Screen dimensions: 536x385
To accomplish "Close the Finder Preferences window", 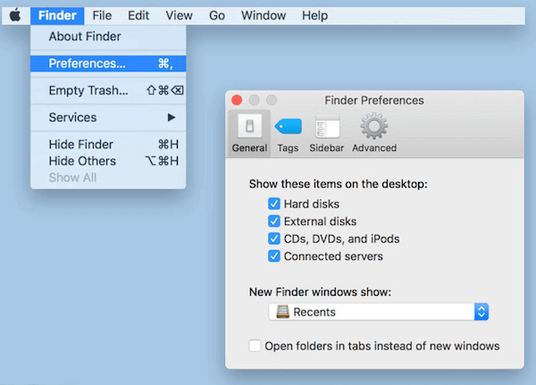I will pyautogui.click(x=237, y=100).
